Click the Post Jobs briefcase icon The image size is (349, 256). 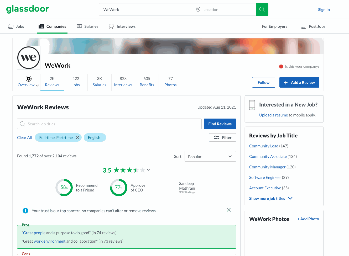[x=304, y=26]
